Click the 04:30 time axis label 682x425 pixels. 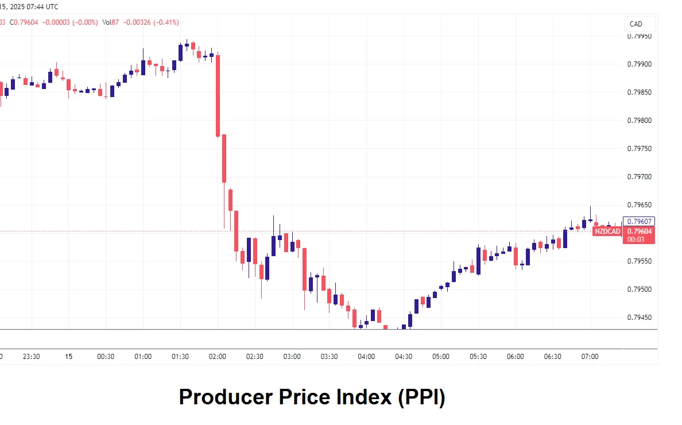pyautogui.click(x=404, y=357)
